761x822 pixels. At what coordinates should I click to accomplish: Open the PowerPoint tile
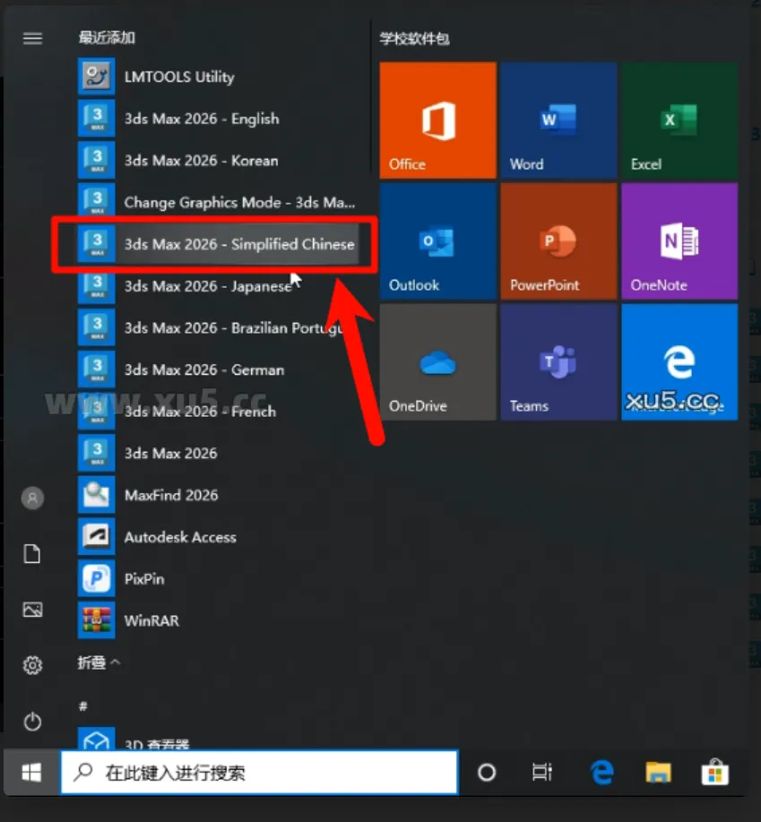pos(558,241)
